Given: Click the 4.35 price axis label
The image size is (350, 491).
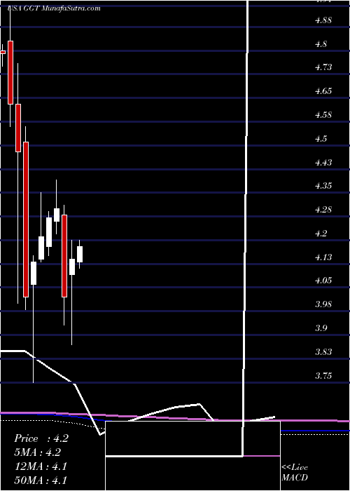Looking at the screenshot, I should tap(323, 186).
